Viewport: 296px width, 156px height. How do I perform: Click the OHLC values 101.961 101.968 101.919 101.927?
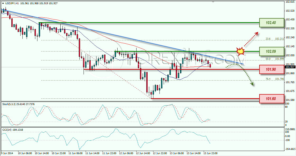pyautogui.click(x=38, y=3)
